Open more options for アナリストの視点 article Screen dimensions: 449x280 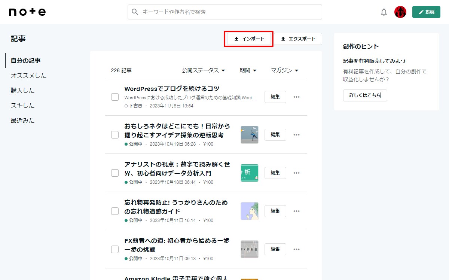pyautogui.click(x=297, y=173)
